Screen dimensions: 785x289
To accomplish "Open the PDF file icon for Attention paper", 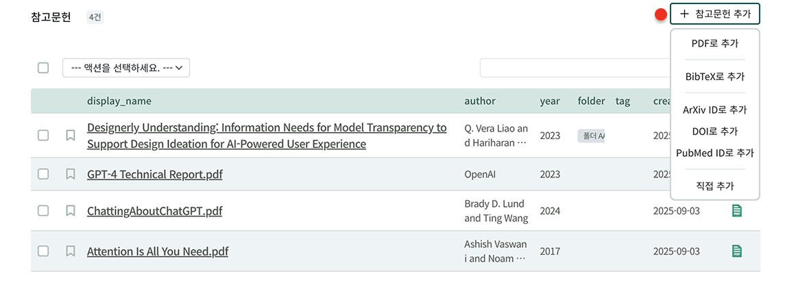I will tap(737, 251).
